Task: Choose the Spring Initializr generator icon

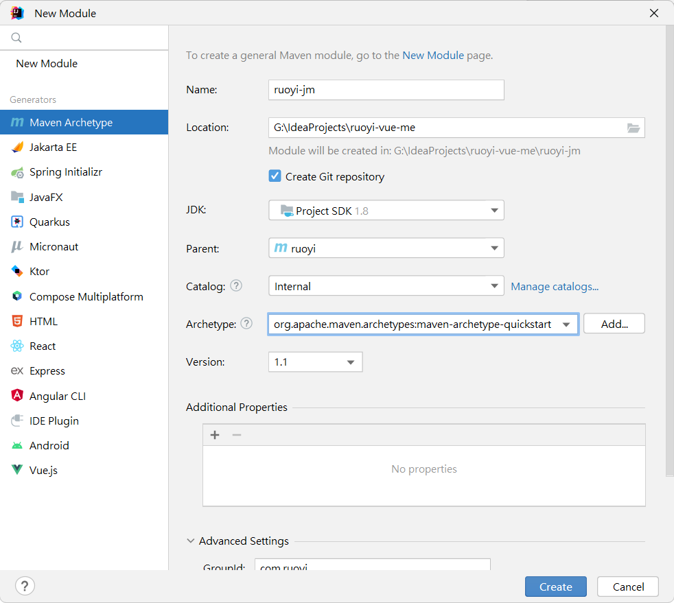Action: (x=17, y=172)
